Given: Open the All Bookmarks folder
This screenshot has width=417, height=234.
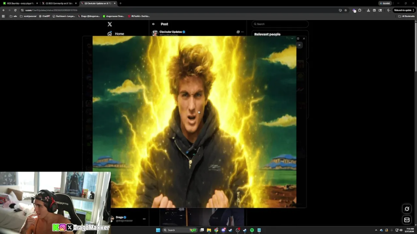Looking at the screenshot, I should 406,16.
